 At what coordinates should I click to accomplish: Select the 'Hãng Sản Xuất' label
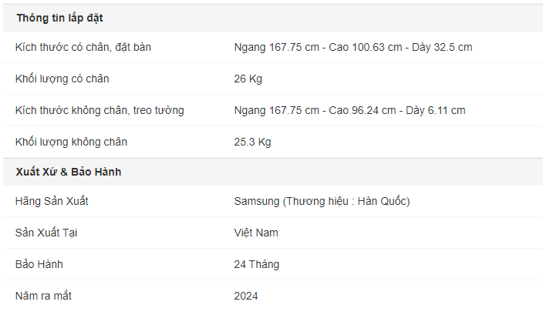(x=52, y=201)
